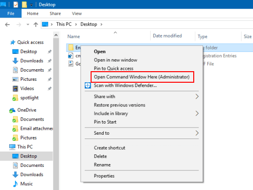Sort by the Type column header

coord(202,37)
